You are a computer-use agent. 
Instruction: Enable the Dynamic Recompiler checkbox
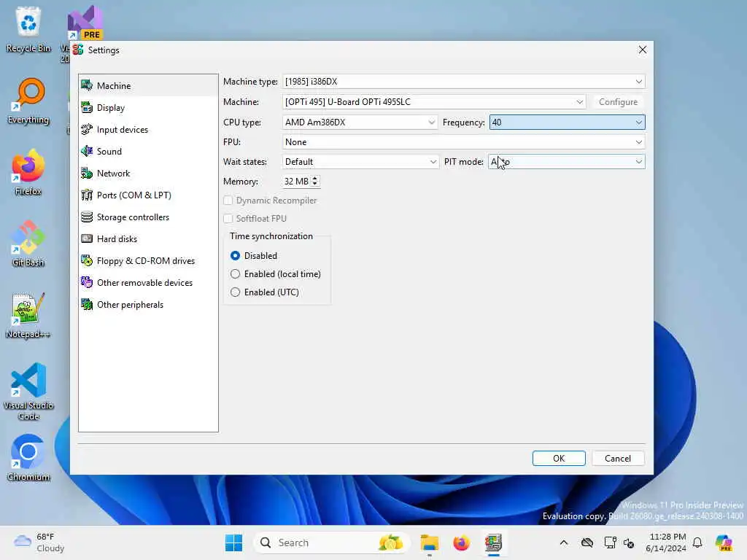tap(228, 201)
